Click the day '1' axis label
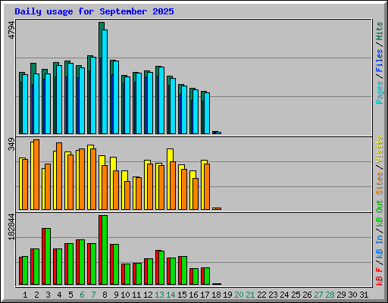This screenshot has height=303, width=388. tap(25, 295)
